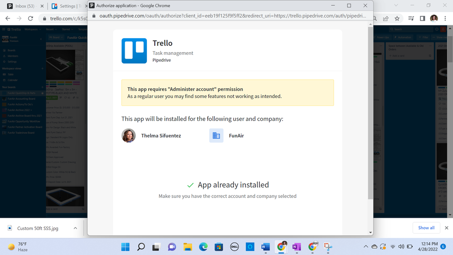Viewport: 453px width, 255px height.
Task: Open the Chrome profile avatar menu
Action: (434, 19)
